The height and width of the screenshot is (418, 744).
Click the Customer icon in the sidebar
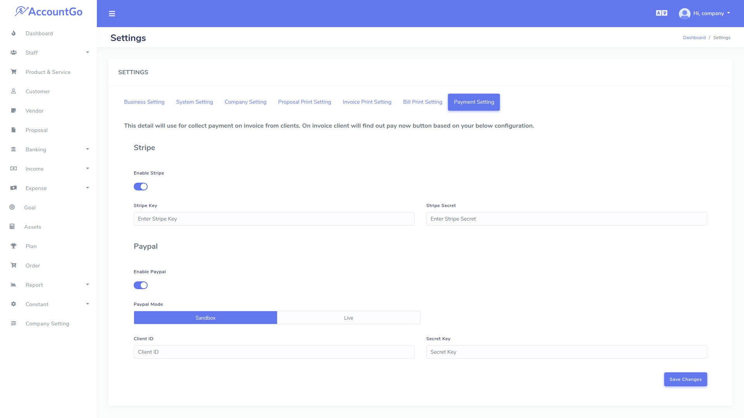click(14, 91)
